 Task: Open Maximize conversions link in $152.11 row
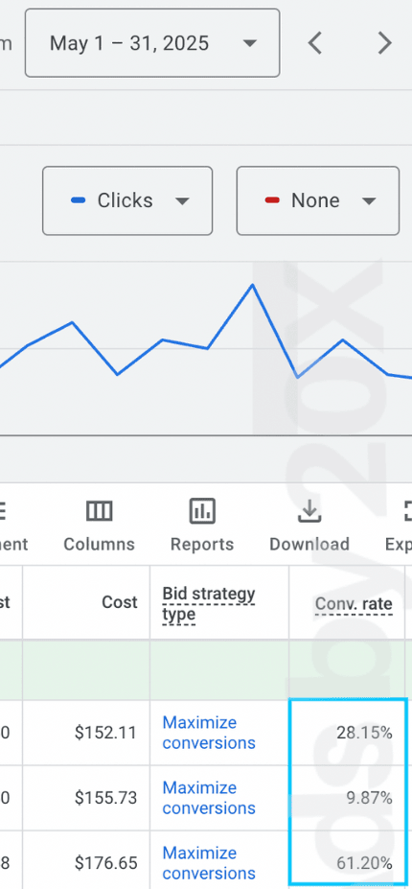pos(209,733)
